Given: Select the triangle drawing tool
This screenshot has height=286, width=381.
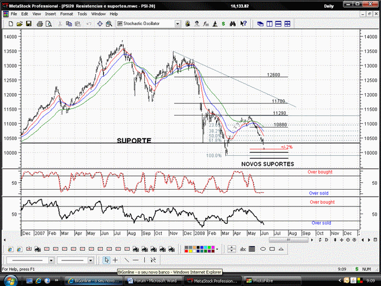Looking at the screenshot, I should [281, 249].
